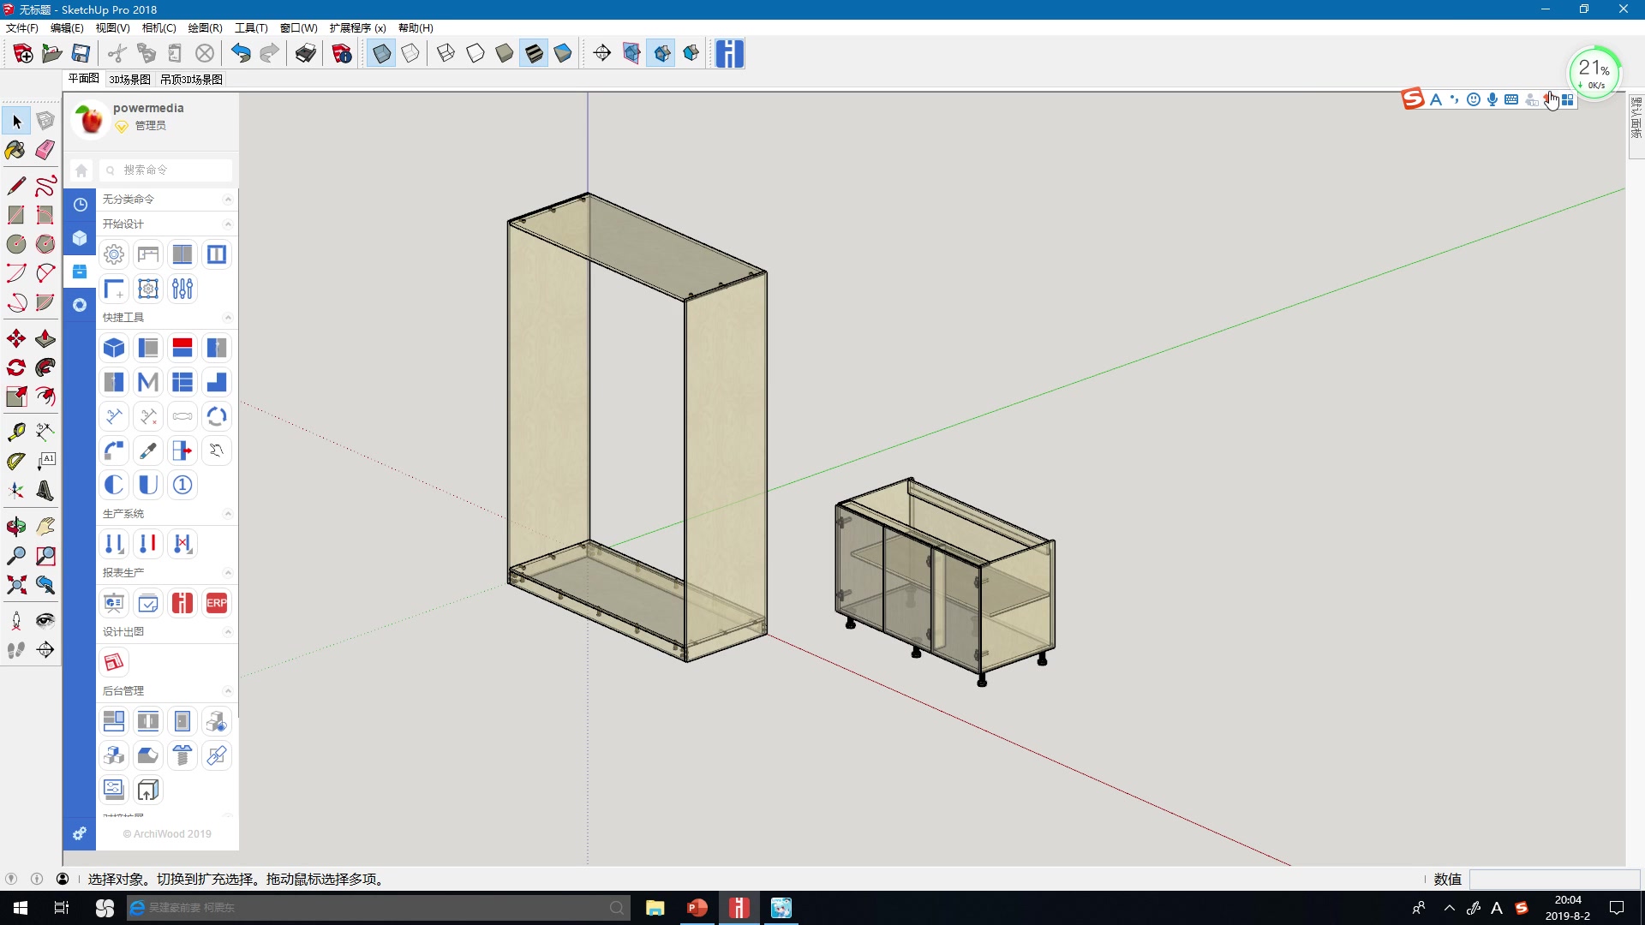The height and width of the screenshot is (925, 1645).
Task: Click the gears settings at sidebar bottom
Action: click(80, 833)
